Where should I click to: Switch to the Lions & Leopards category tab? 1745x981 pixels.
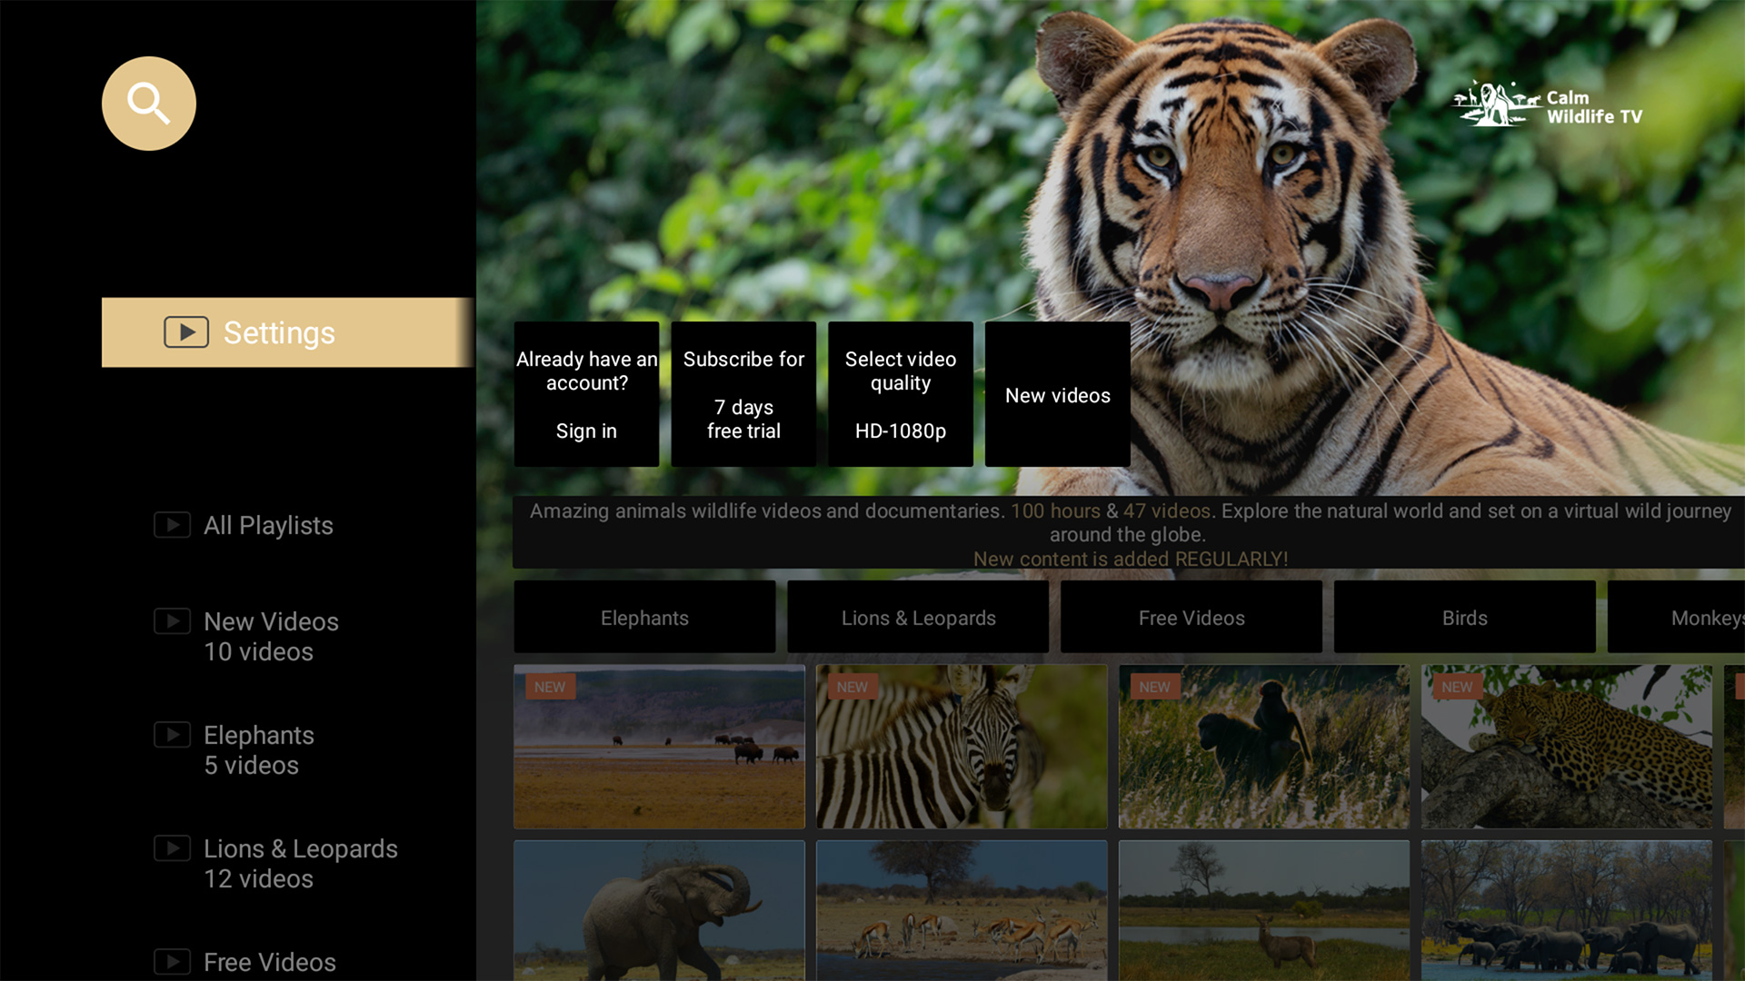coord(918,617)
